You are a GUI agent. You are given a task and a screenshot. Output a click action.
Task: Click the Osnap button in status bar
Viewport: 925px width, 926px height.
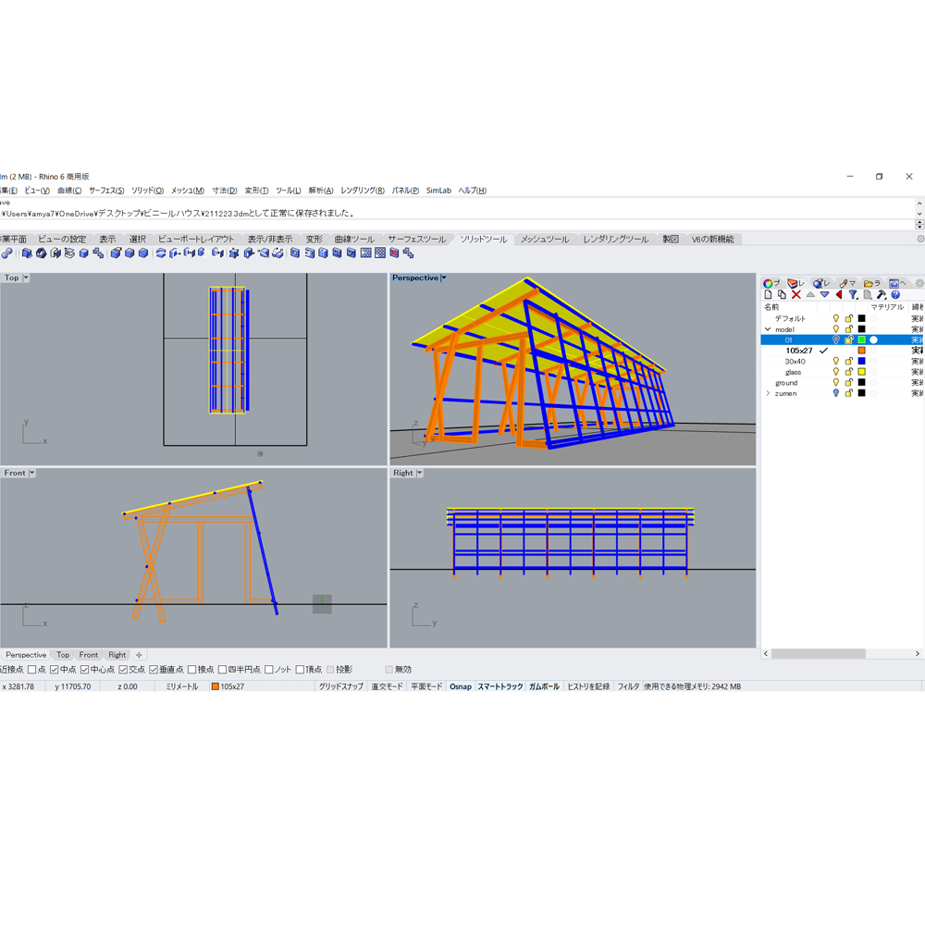[x=460, y=686]
